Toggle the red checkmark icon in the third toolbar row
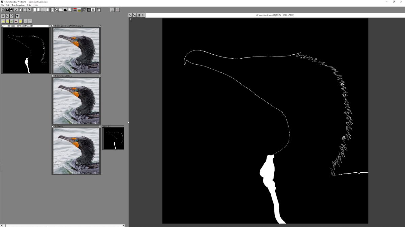The image size is (405, 227). 16,21
